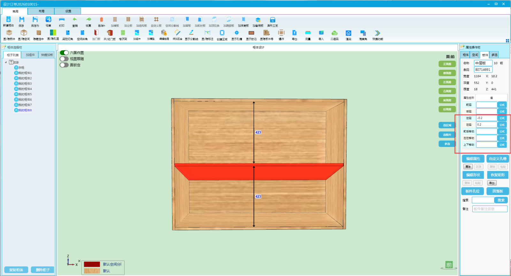Click the 新建柜体 (new cabinet) icon
Viewport: 511px width, 276px height.
coord(9,20)
